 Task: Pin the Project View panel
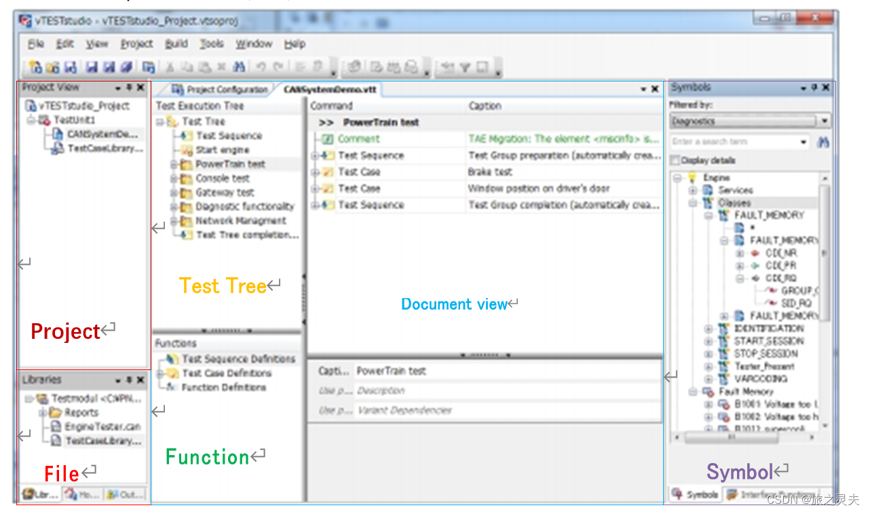tap(130, 88)
